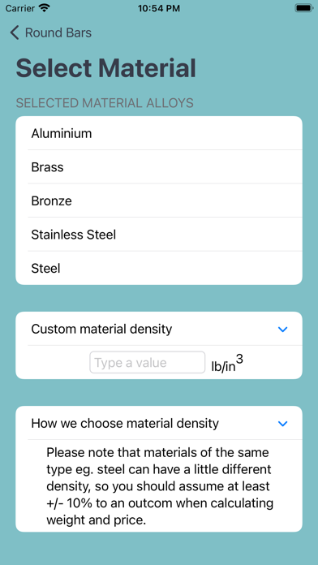
Task: Tap the Wi-Fi status icon
Action: click(45, 8)
